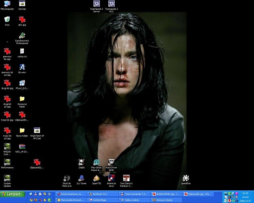254x203 pixels.
Task: Launch the SpeedFan shortcut
Action: click(186, 180)
